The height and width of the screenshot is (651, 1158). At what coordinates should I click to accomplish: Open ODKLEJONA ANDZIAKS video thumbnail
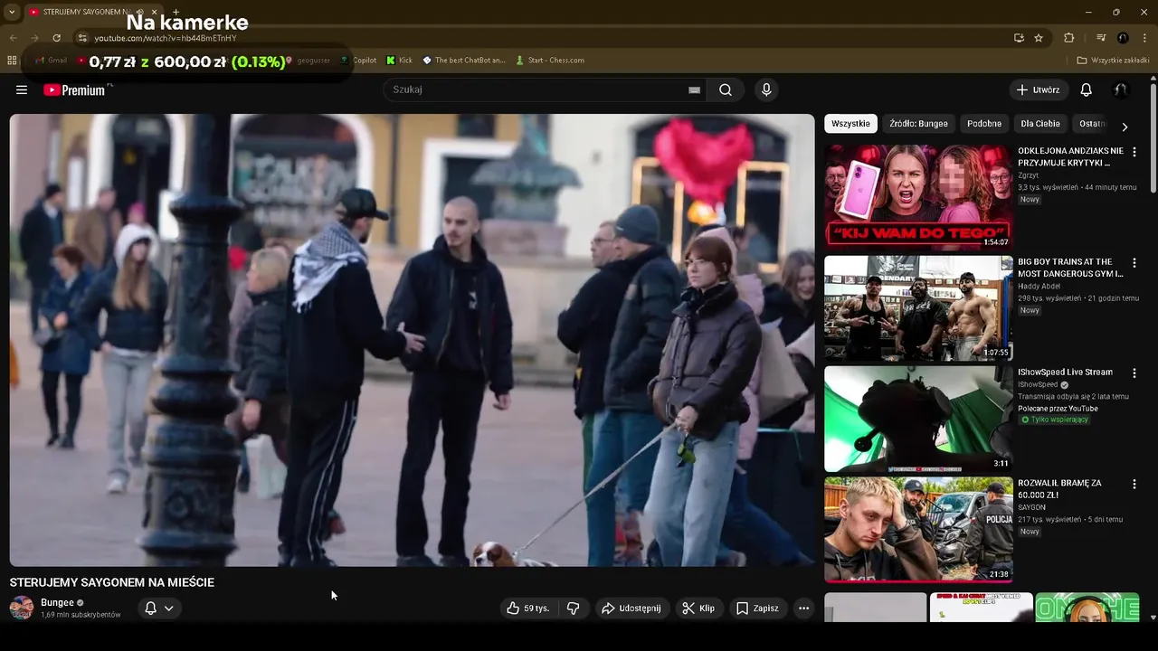917,196
